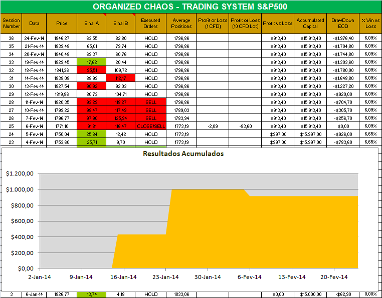Select price cell 1771,10
Image resolution: width=382 pixels, height=298 pixels.
click(x=62, y=126)
